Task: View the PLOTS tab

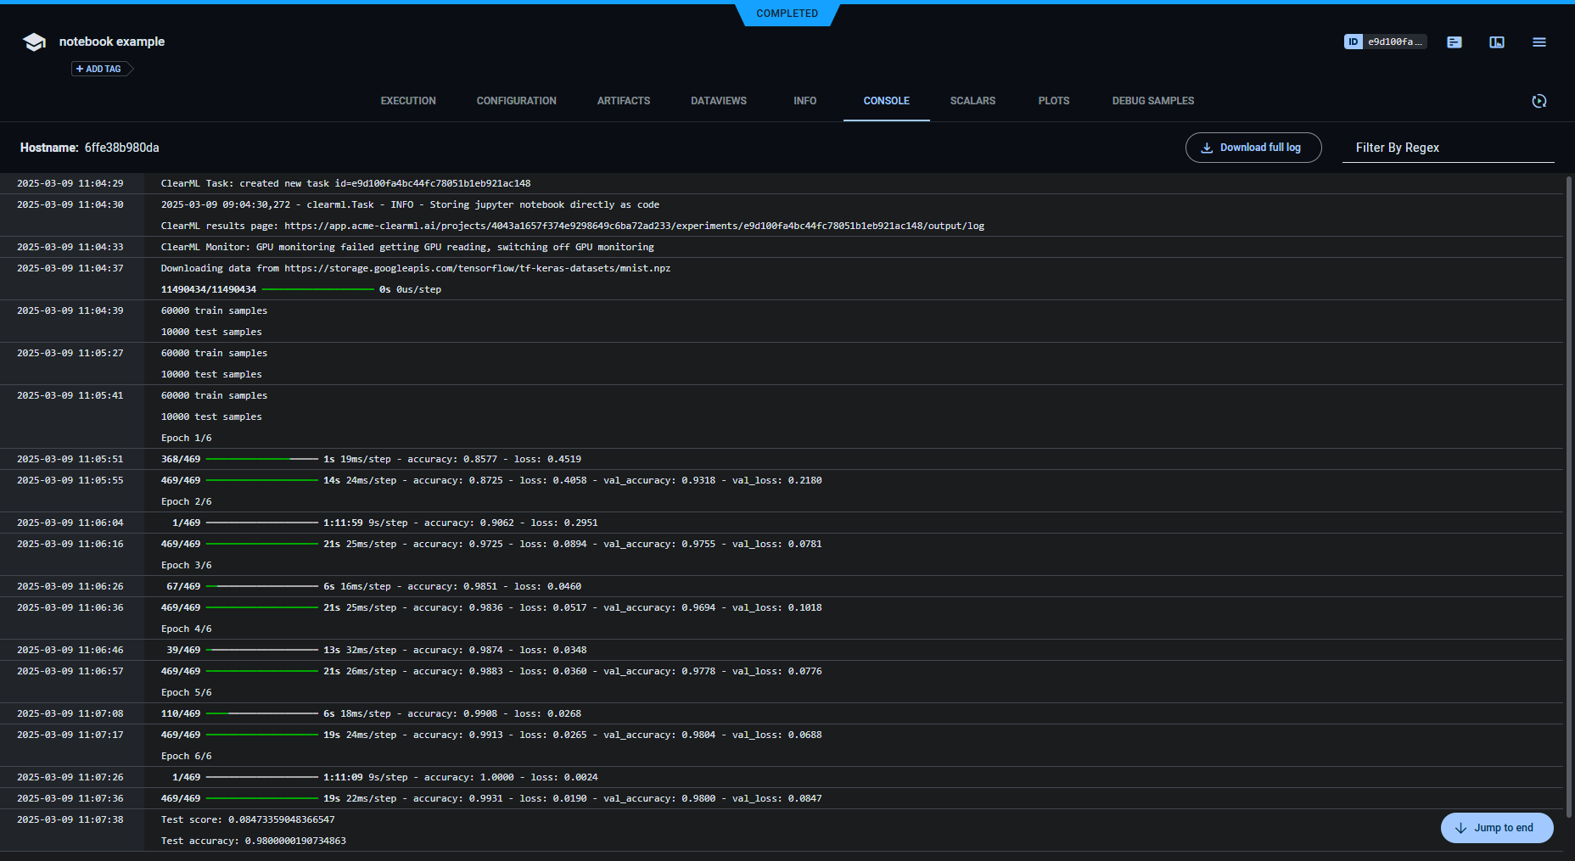Action: [1054, 101]
